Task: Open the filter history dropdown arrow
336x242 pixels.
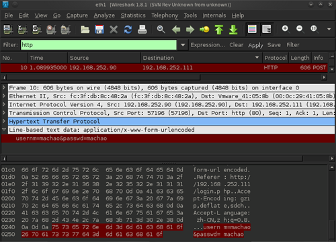Action: click(x=183, y=45)
